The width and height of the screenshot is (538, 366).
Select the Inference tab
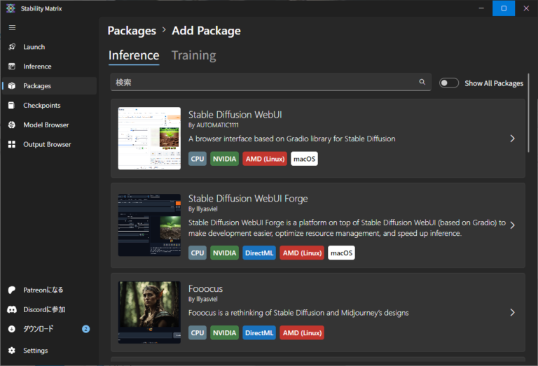pos(134,55)
